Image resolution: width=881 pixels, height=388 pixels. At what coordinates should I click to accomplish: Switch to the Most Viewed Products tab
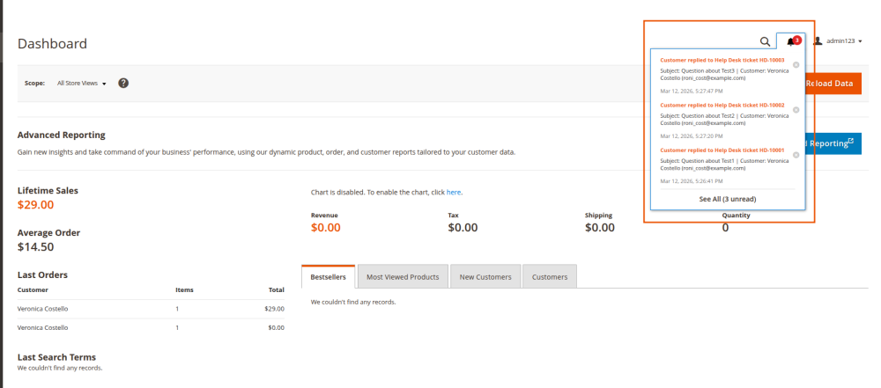click(x=403, y=277)
